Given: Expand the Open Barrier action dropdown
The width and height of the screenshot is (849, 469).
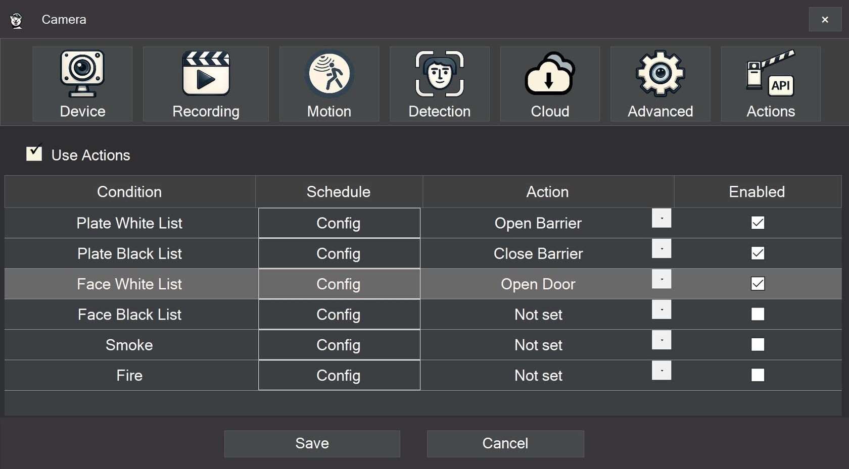Looking at the screenshot, I should click(661, 219).
